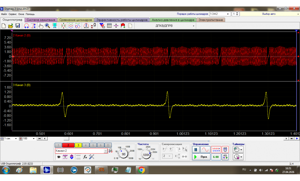Toggle channel 2 button

(x=68, y=145)
